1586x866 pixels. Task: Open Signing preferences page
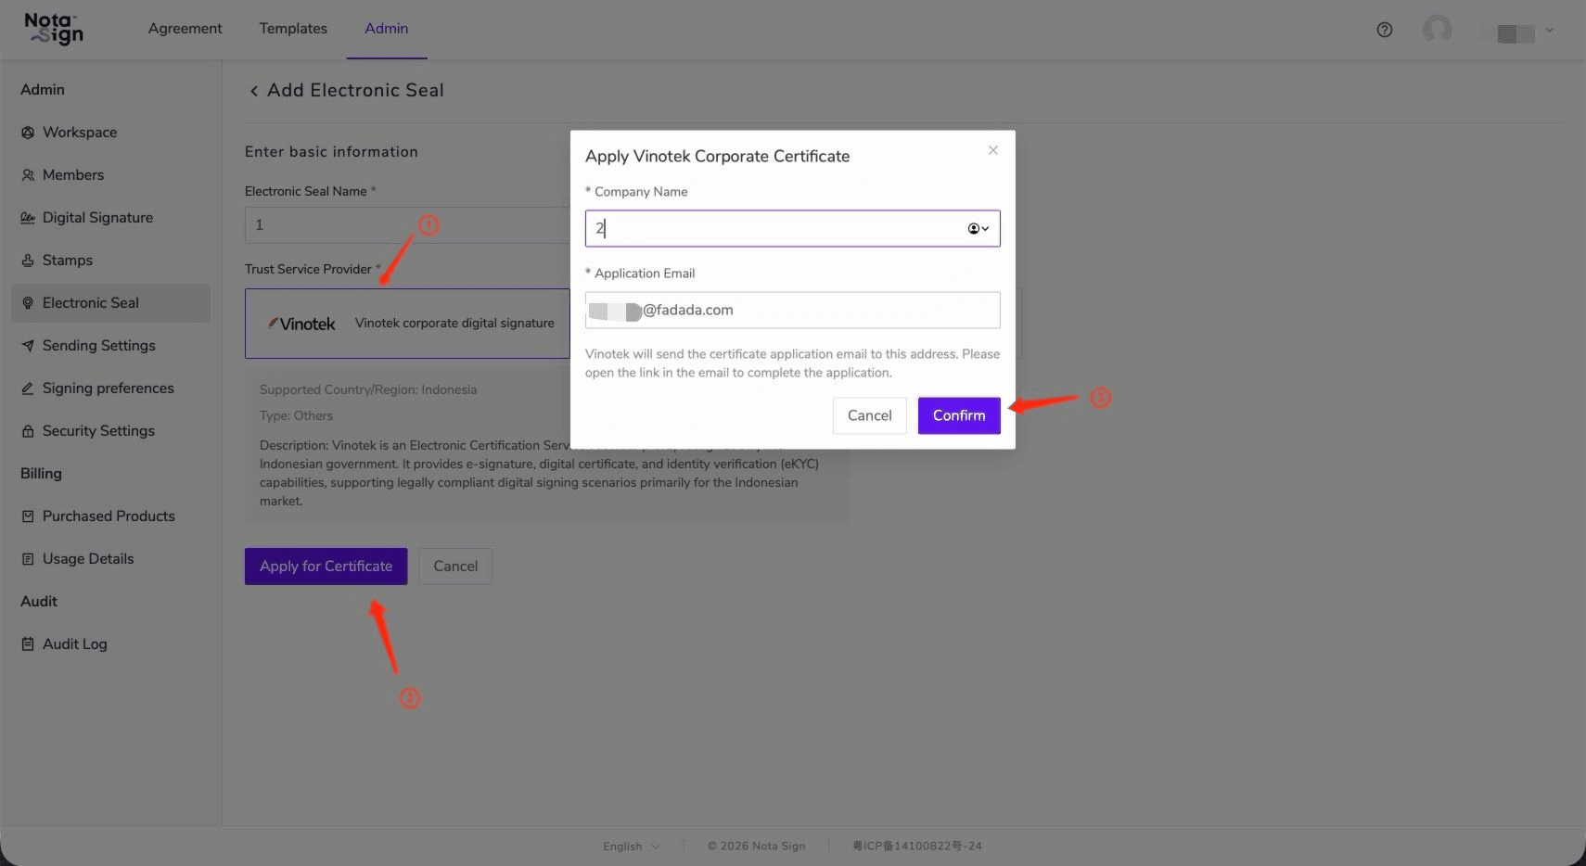[110, 388]
